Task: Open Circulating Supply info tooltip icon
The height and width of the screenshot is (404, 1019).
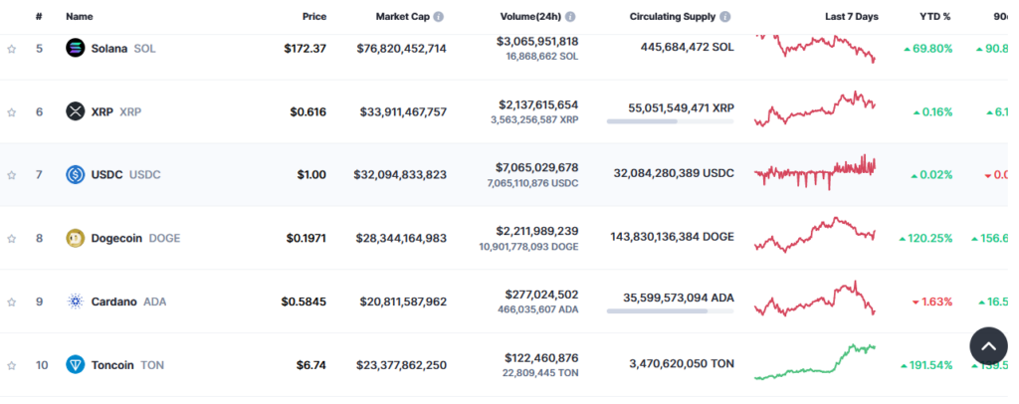Action: tap(725, 17)
